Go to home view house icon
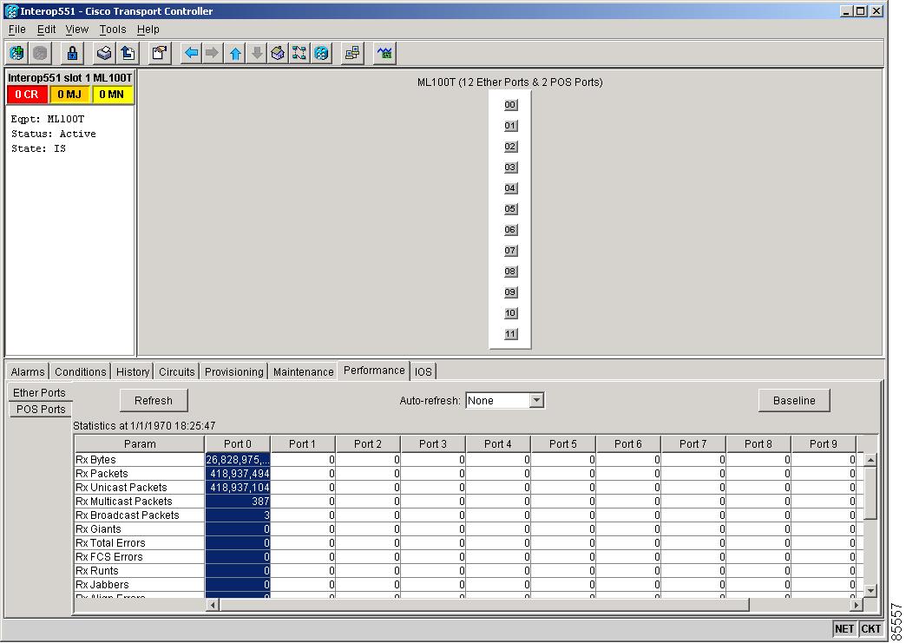Viewport: 906px width, 643px height. pyautogui.click(x=278, y=53)
